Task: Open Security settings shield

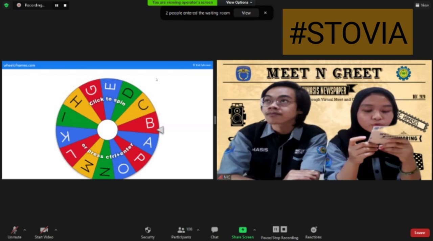Action: pos(148,233)
